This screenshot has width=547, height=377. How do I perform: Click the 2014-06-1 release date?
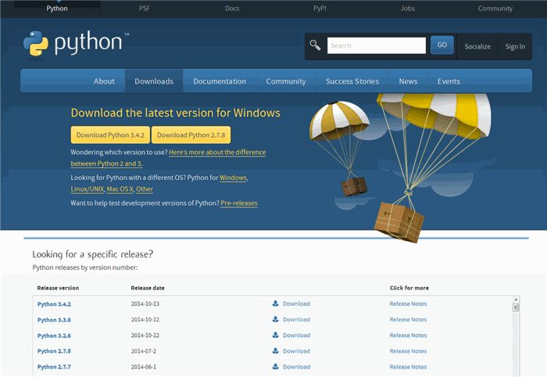click(144, 367)
